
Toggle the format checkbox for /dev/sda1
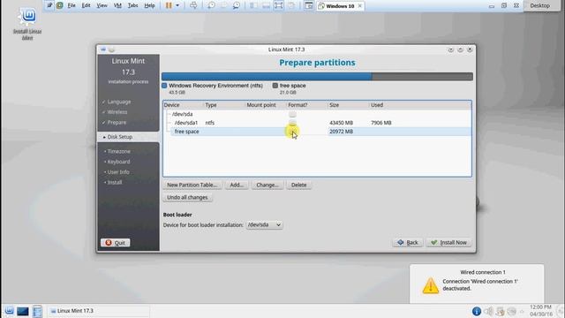tap(292, 123)
